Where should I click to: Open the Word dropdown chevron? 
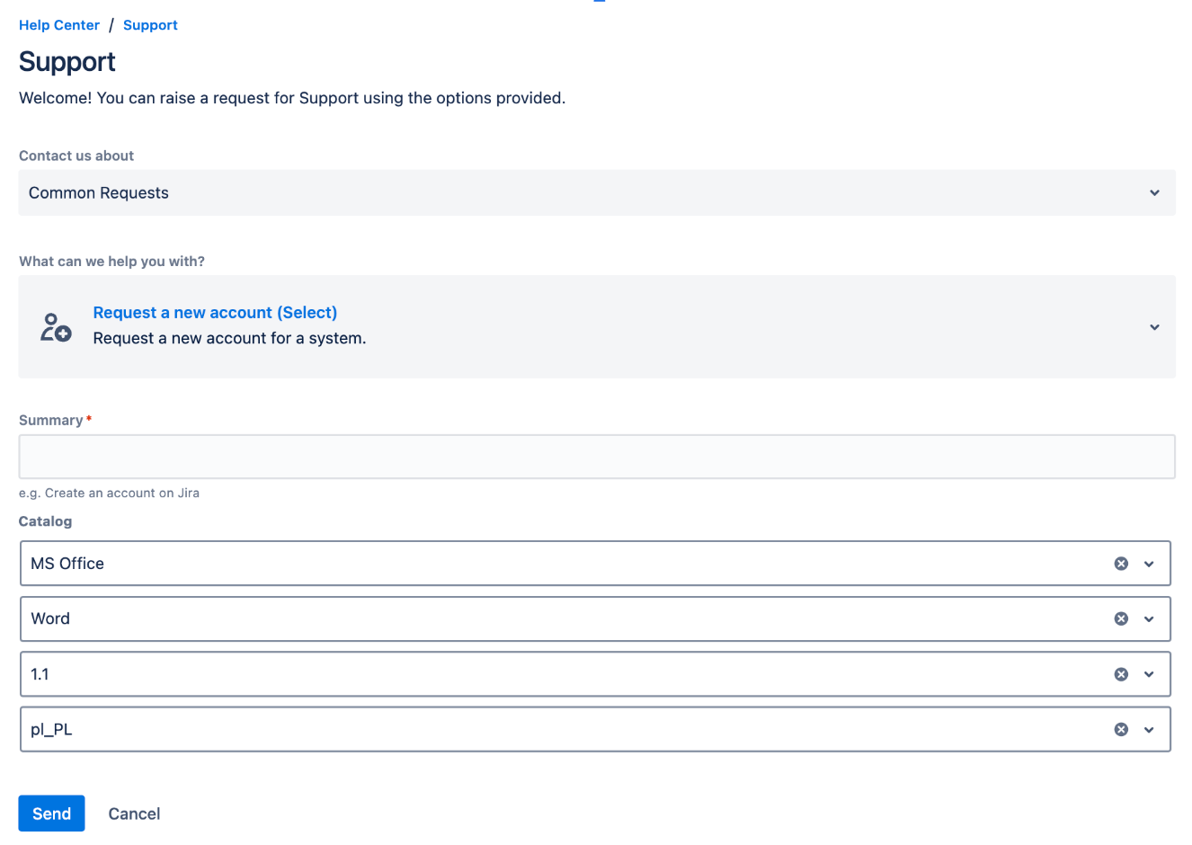(1150, 618)
